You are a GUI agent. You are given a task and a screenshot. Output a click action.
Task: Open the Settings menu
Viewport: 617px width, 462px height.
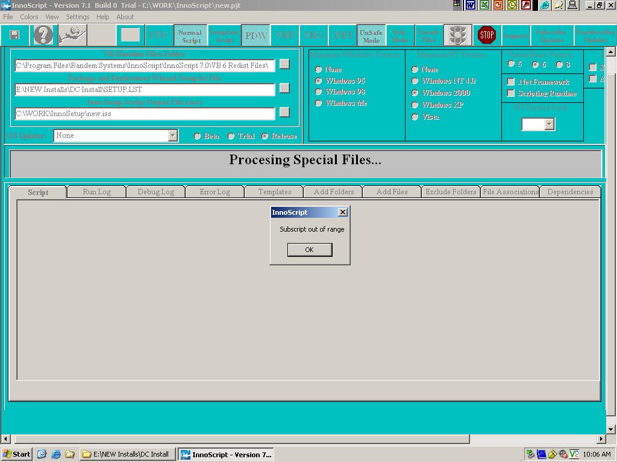[x=78, y=17]
